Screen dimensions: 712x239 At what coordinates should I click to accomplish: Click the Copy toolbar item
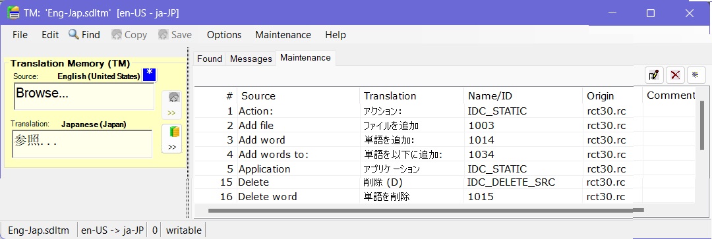point(129,35)
